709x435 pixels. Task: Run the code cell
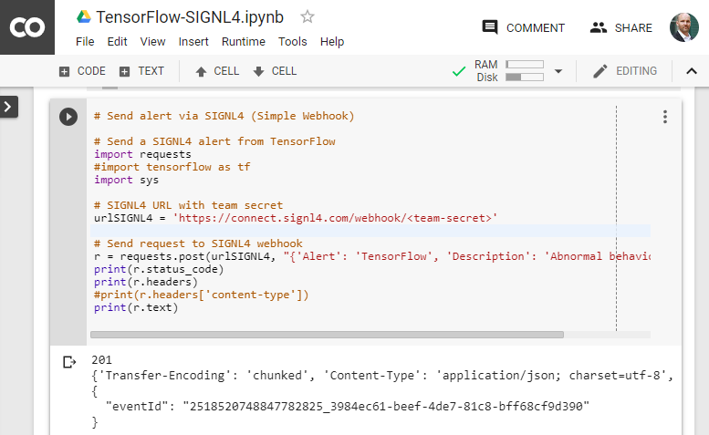tap(68, 117)
